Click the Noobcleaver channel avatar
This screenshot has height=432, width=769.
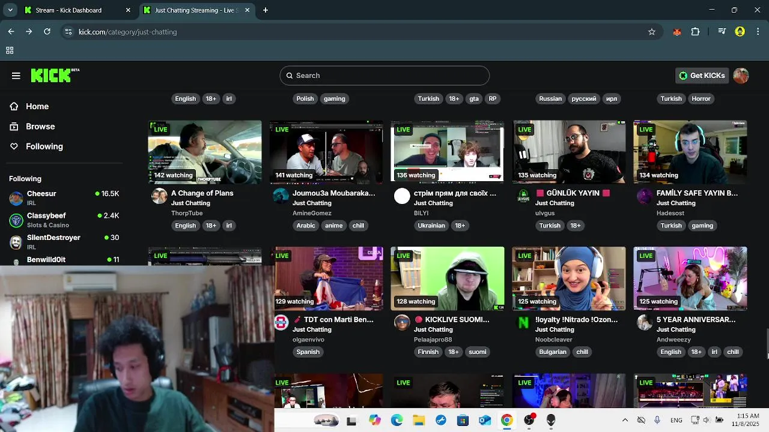tap(523, 322)
